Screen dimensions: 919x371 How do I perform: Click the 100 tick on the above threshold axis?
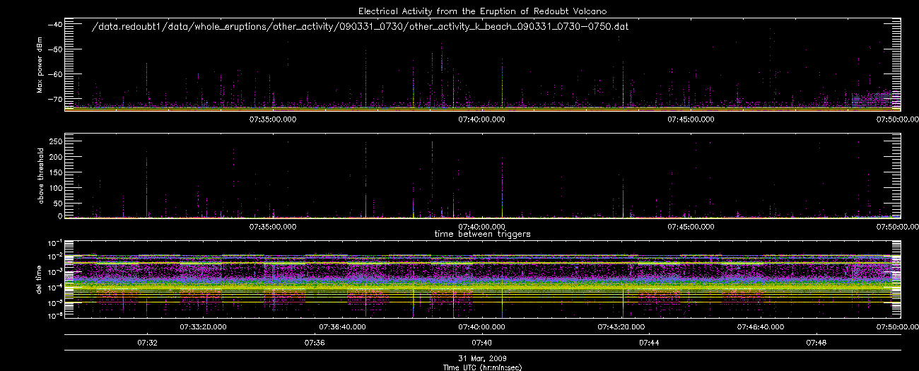coord(55,187)
